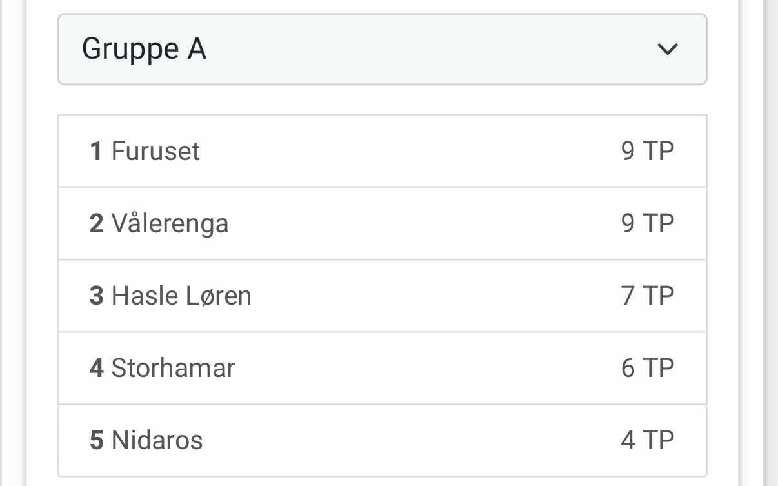This screenshot has height=486, width=778.
Task: Click the 4 TP points value
Action: (x=647, y=440)
